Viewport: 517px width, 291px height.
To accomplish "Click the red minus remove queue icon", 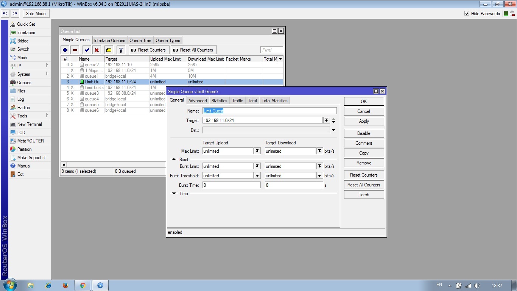I will tap(75, 50).
